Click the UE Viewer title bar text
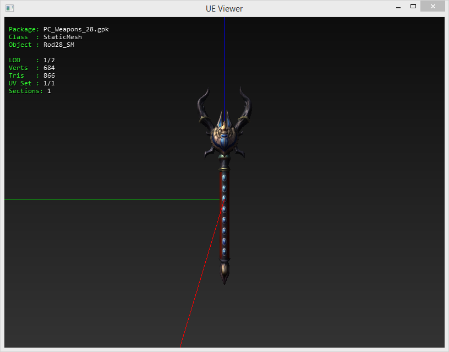 coord(224,9)
